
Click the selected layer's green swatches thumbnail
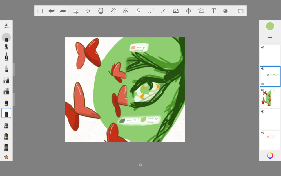click(x=270, y=76)
